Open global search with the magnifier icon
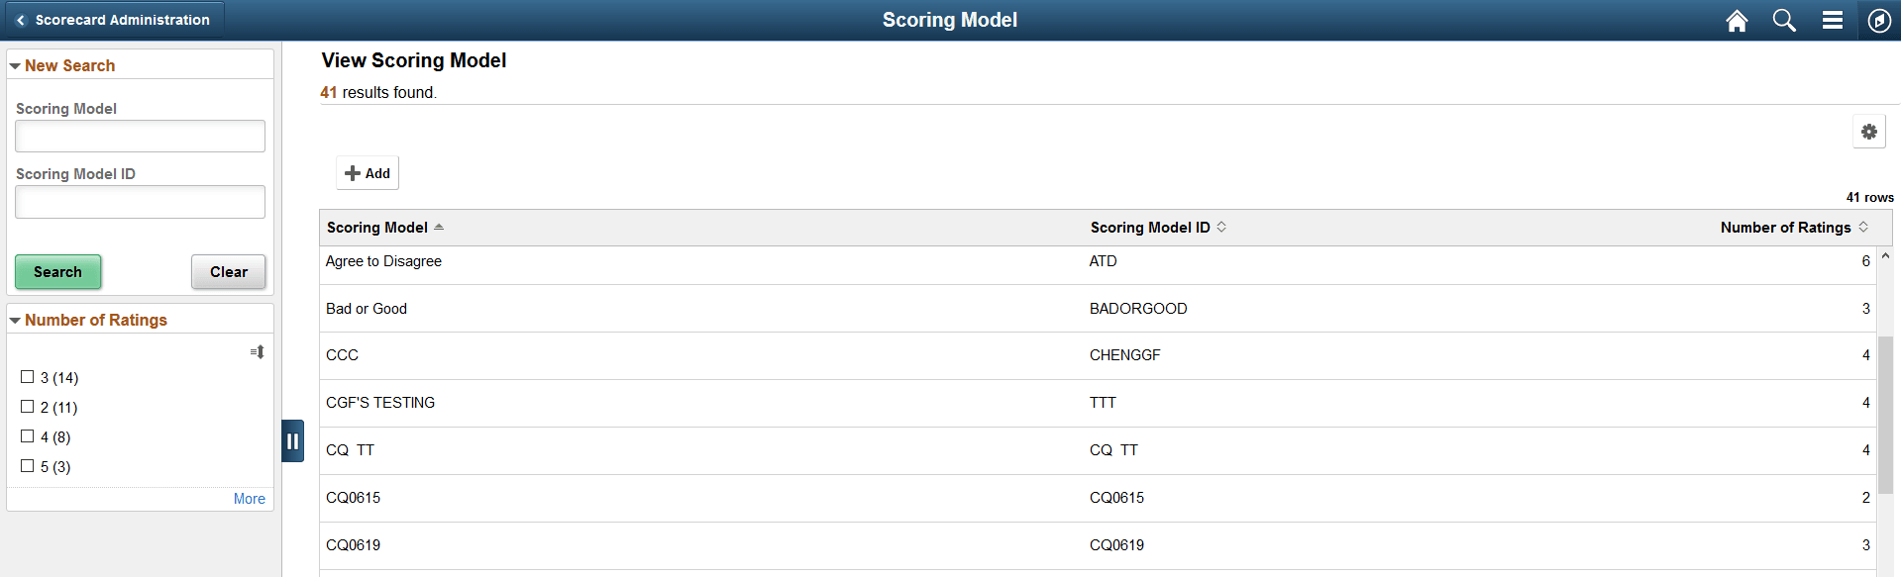 point(1784,20)
